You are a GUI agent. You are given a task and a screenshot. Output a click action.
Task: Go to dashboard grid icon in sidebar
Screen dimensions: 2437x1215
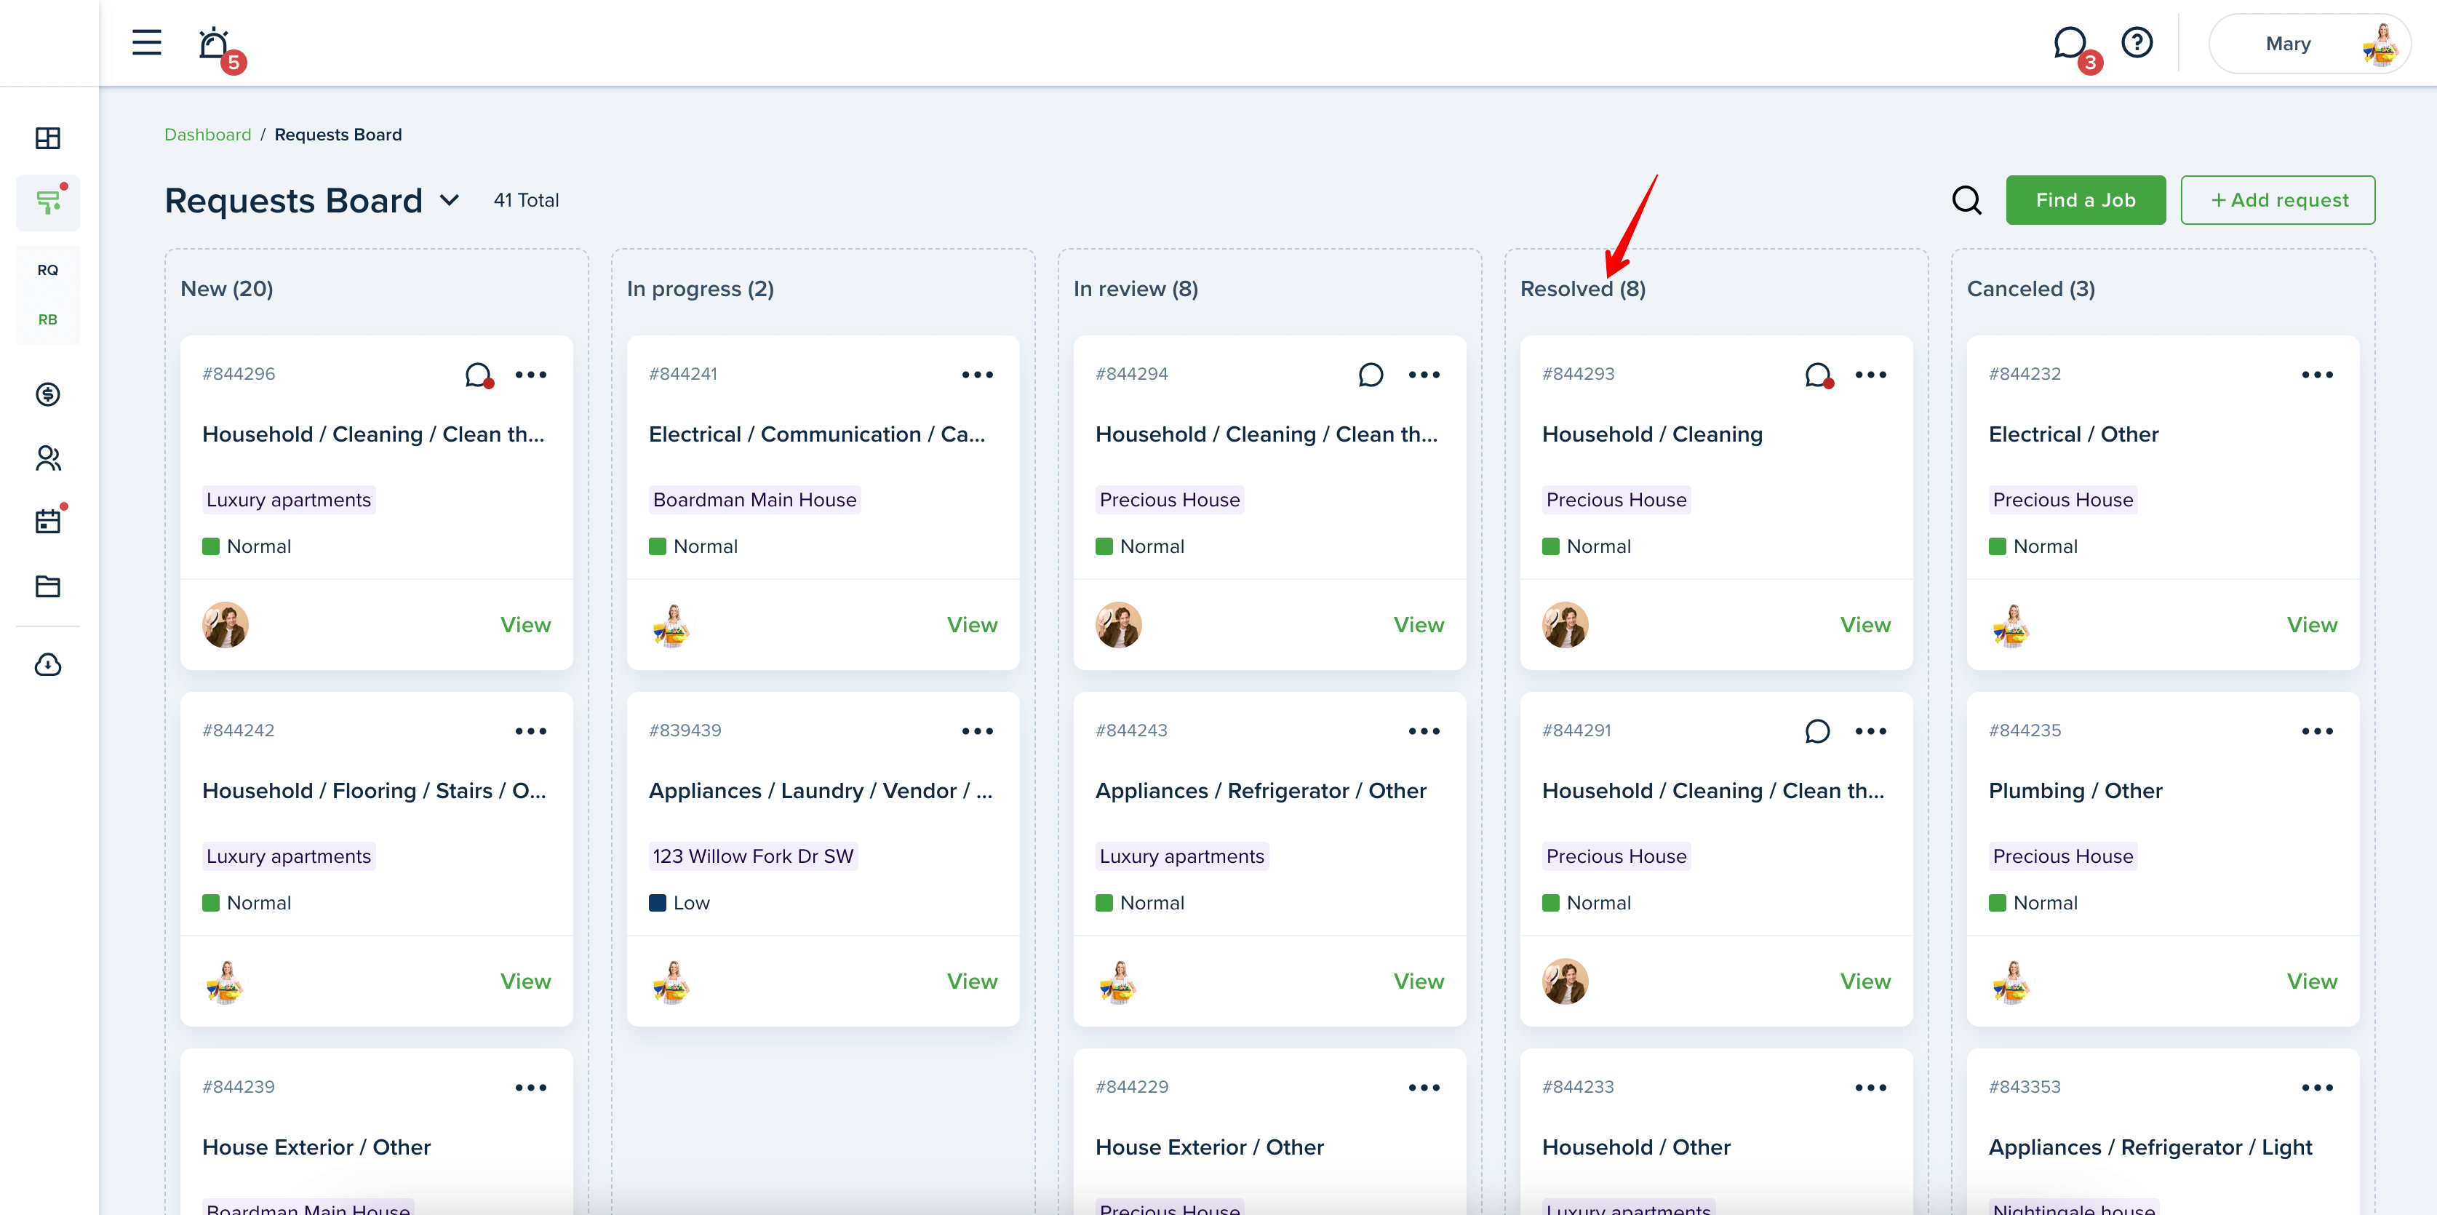(x=48, y=138)
